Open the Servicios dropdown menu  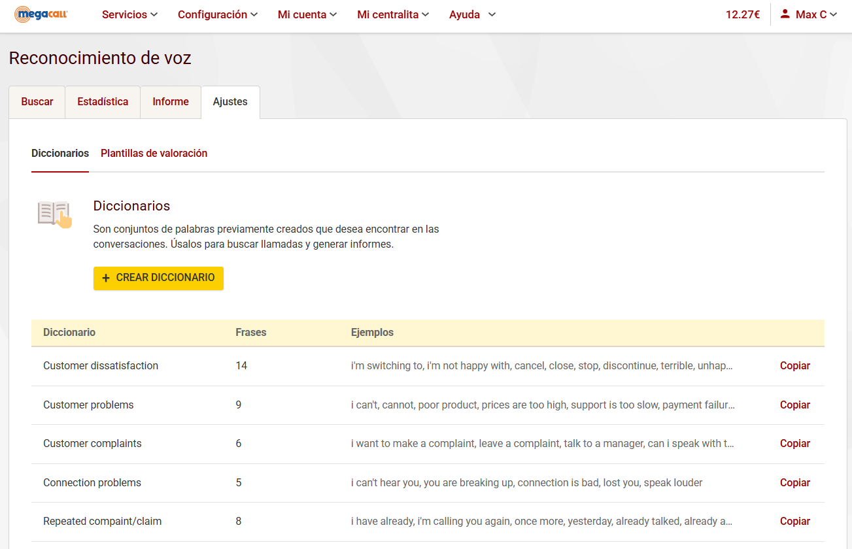click(x=129, y=14)
